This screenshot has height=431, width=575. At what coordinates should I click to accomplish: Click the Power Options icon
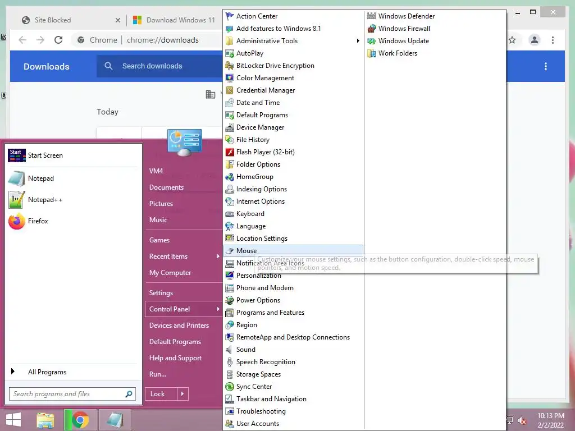pyautogui.click(x=230, y=300)
